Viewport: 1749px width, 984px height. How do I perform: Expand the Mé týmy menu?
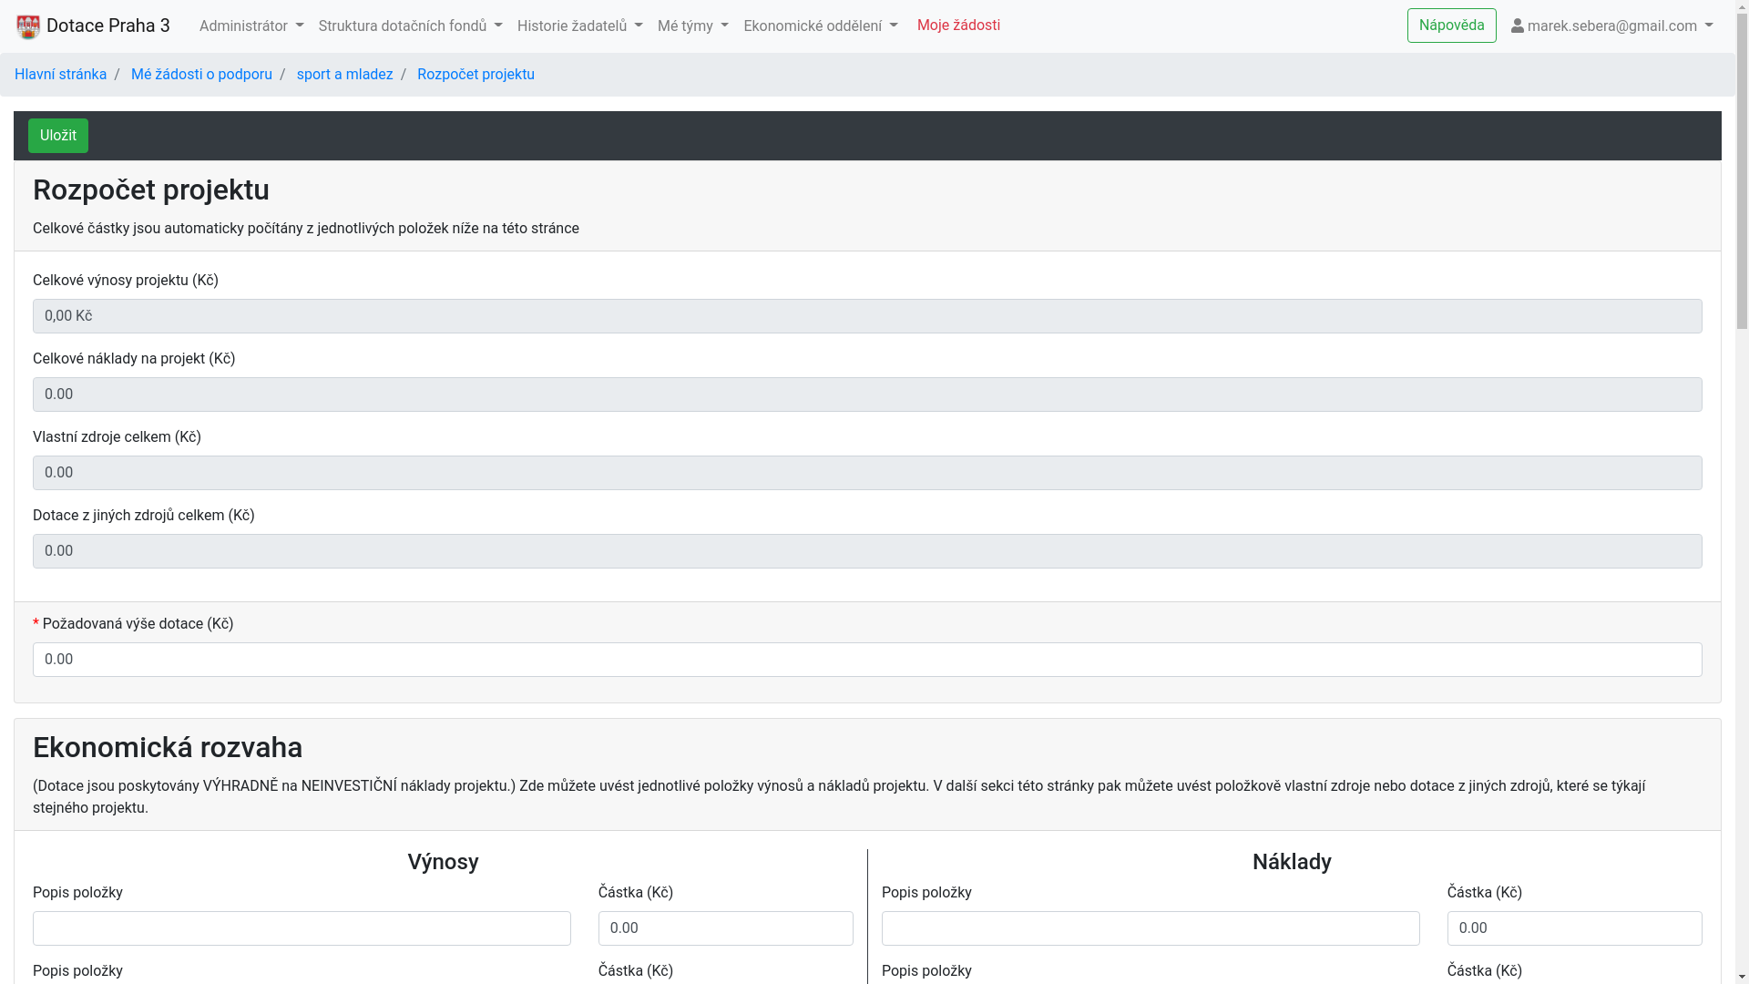tap(692, 26)
